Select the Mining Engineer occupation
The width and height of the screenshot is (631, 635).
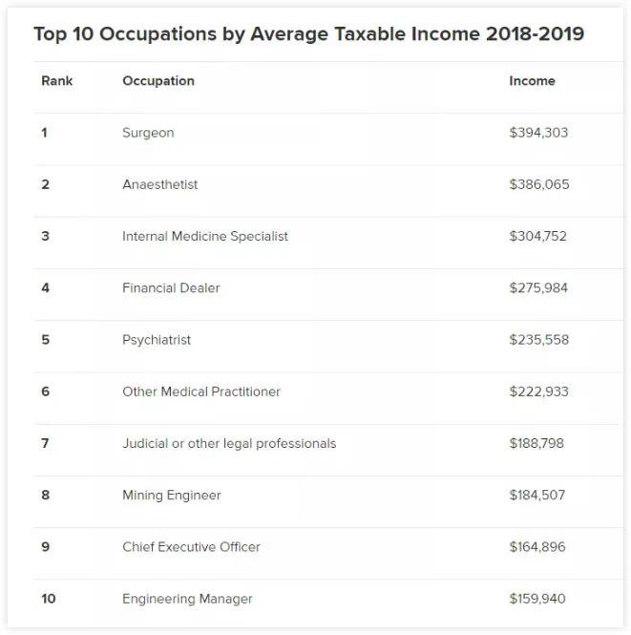171,496
